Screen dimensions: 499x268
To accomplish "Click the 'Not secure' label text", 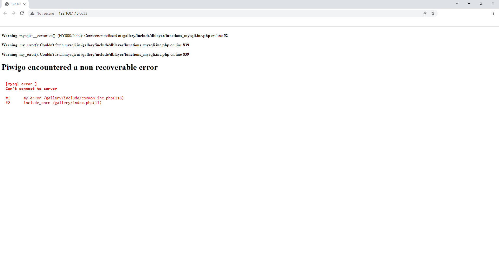I will 45,13.
